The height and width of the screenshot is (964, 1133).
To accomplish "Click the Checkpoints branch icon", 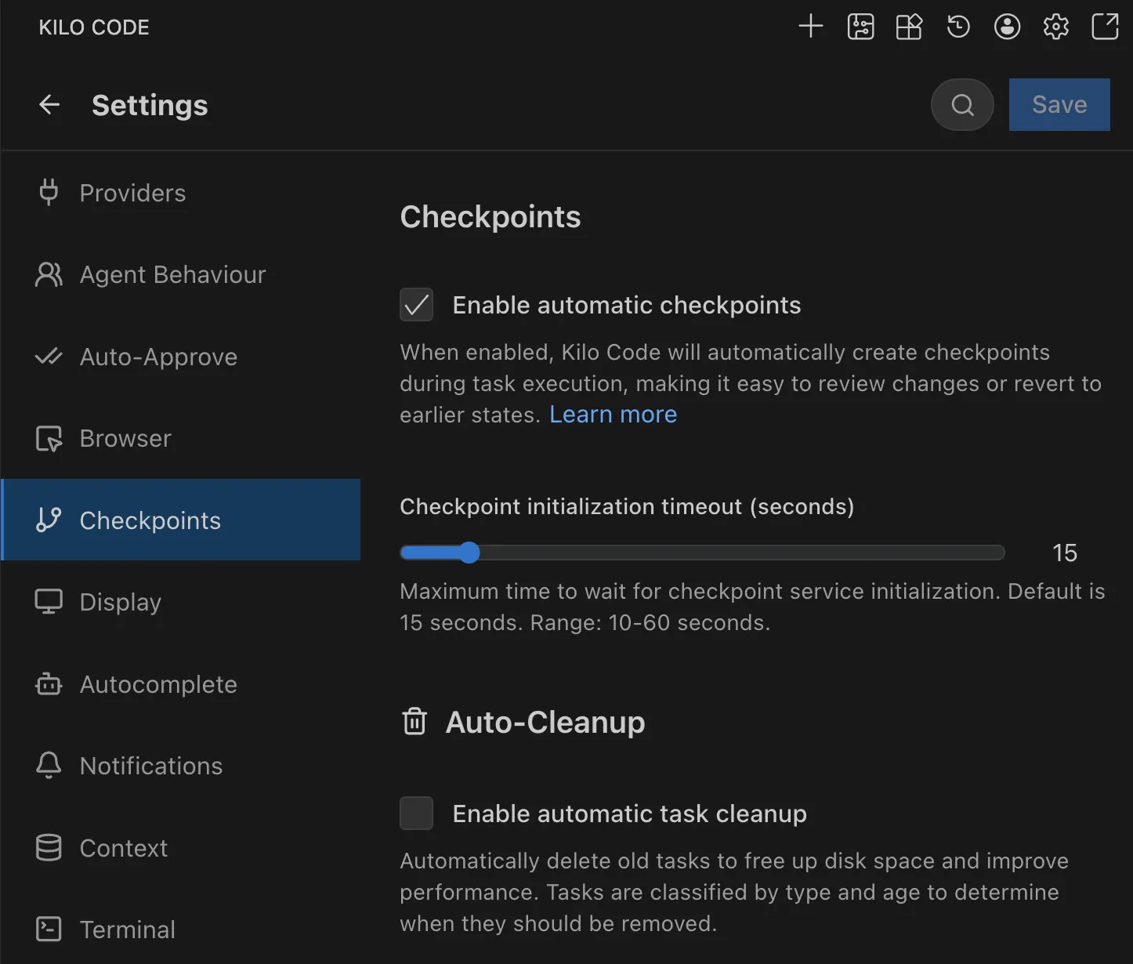I will 49,520.
